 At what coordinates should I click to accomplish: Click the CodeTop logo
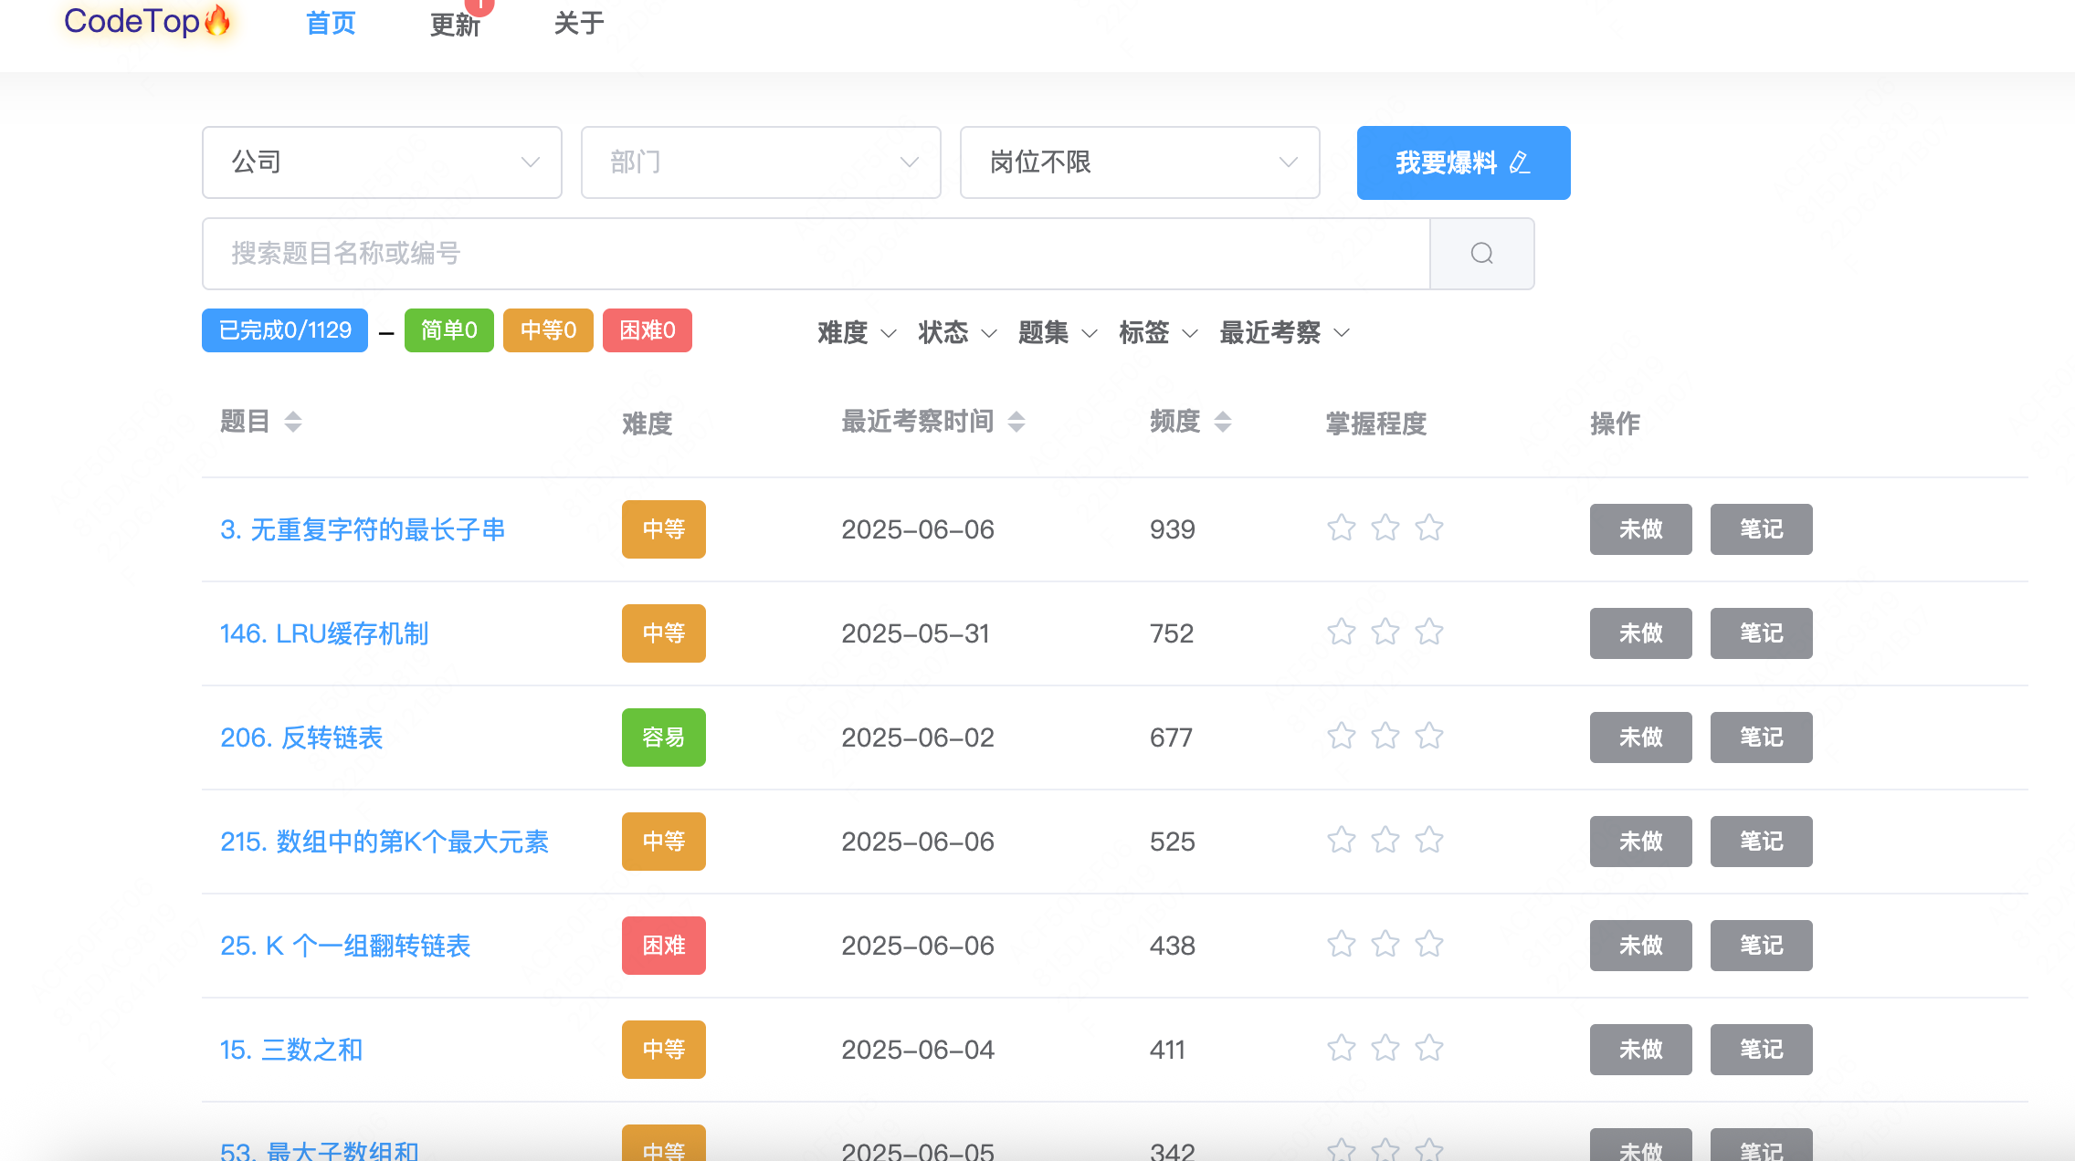click(148, 21)
